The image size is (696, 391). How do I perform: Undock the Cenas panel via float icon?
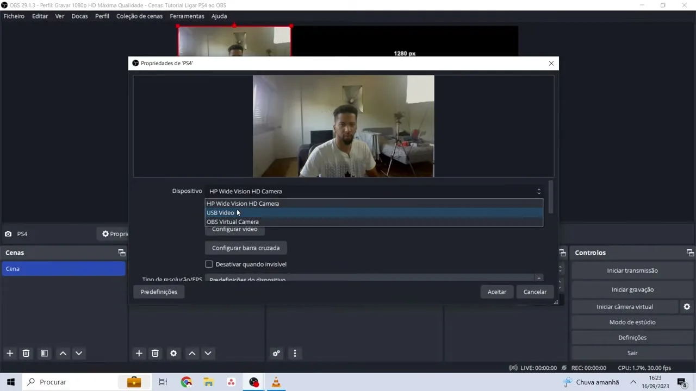click(x=122, y=253)
